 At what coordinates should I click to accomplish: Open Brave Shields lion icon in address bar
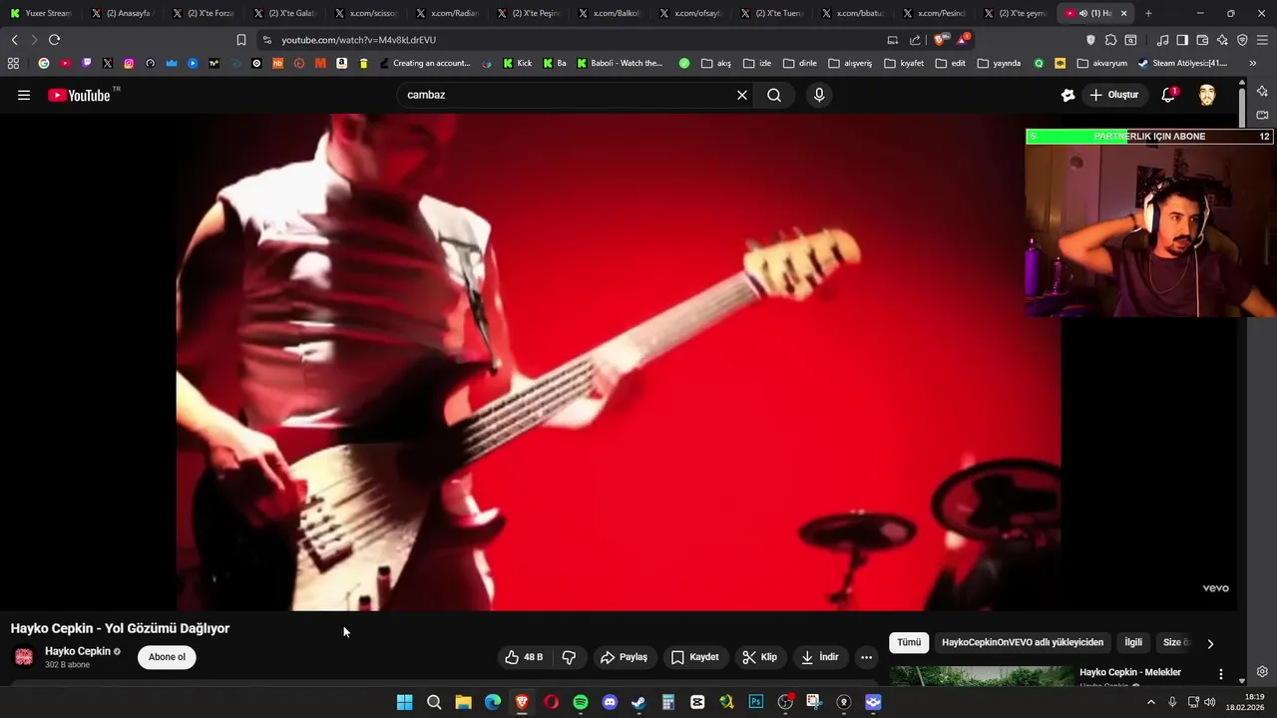tap(940, 40)
